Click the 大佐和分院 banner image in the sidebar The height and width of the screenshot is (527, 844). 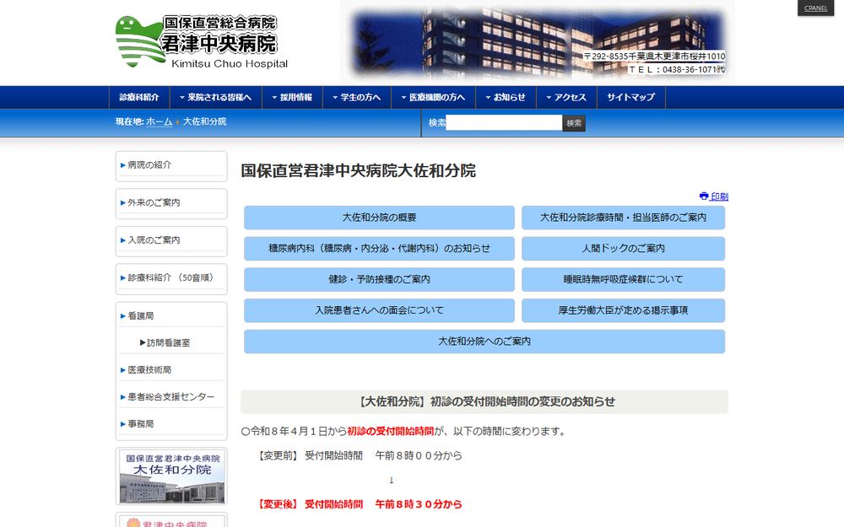tap(171, 476)
